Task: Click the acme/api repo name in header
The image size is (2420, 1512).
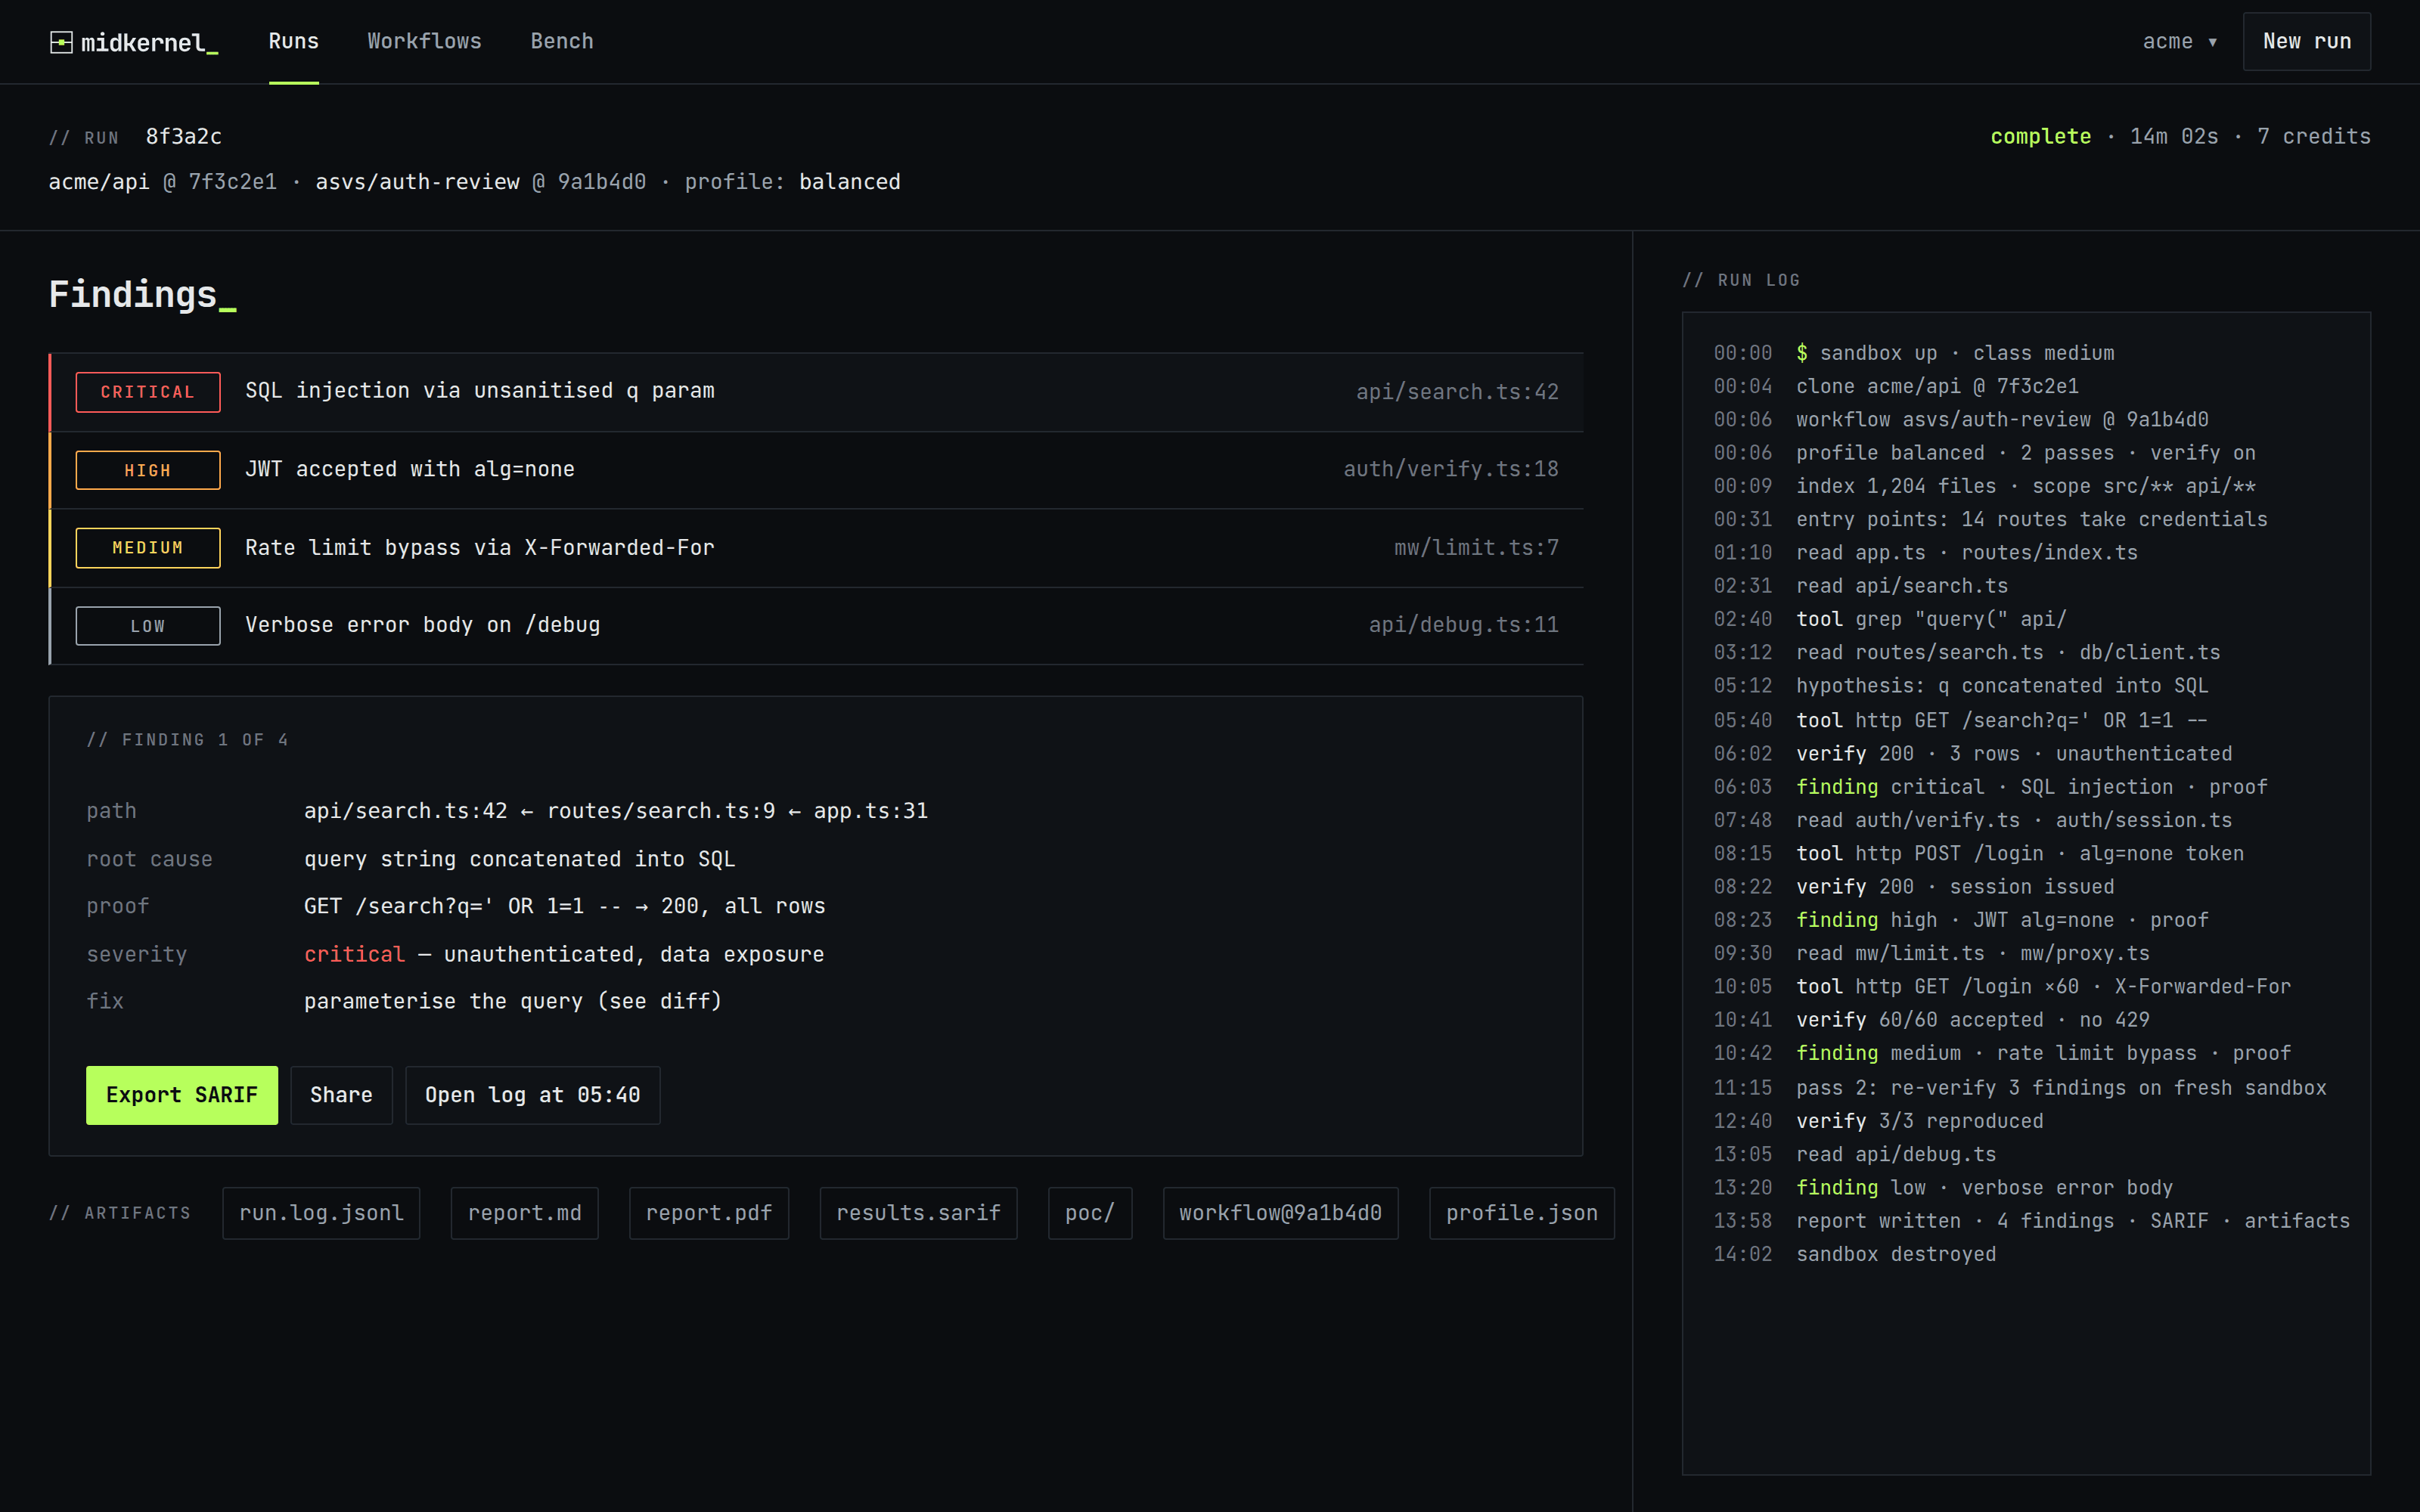Action: pyautogui.click(x=99, y=182)
